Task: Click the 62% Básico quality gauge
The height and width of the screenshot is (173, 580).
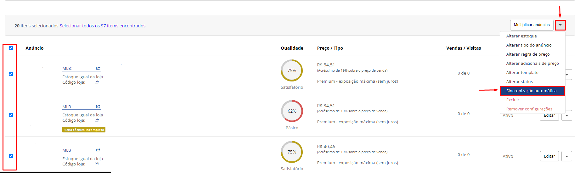Action: pyautogui.click(x=292, y=111)
